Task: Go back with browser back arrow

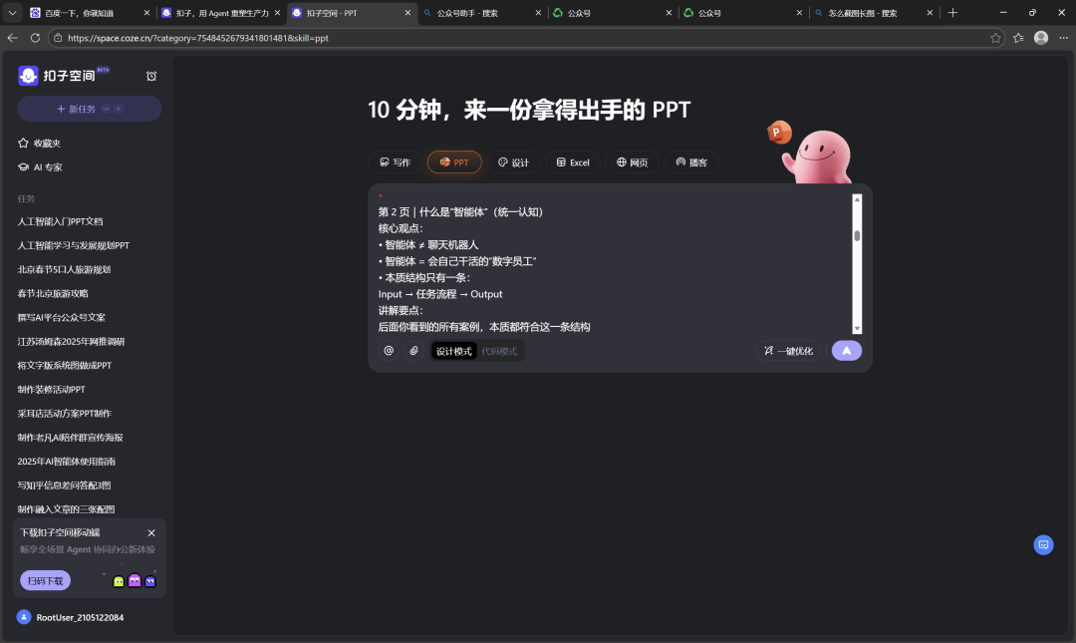Action: [x=12, y=38]
